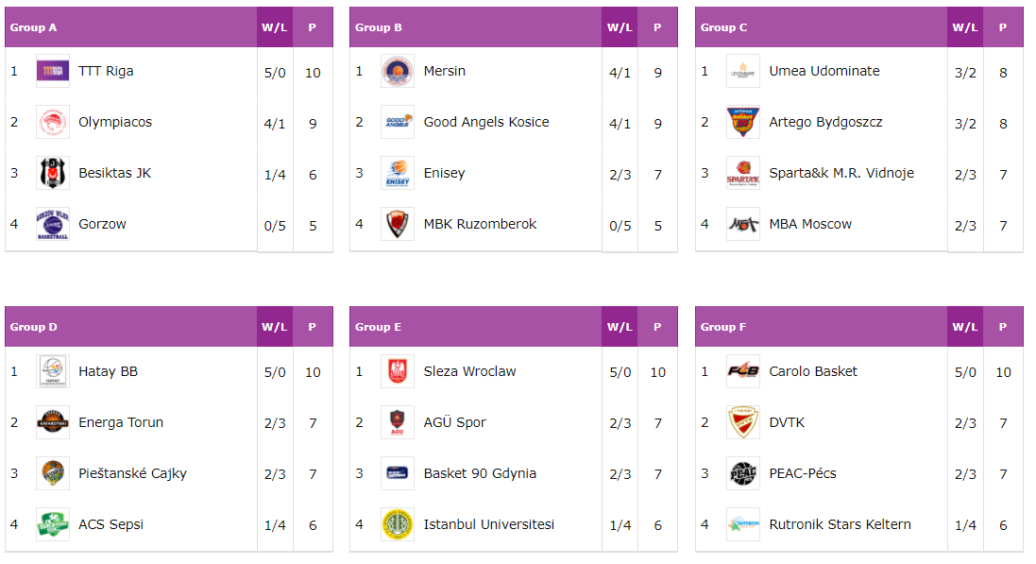Click the MBA Moscow logo thumbnail
Image resolution: width=1036 pixels, height=564 pixels.
tap(743, 224)
